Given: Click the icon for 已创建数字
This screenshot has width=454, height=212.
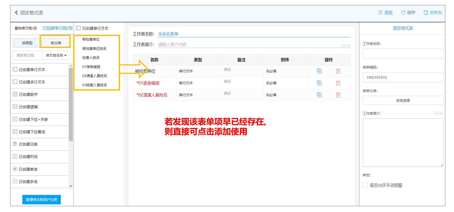Looking at the screenshot, I should point(15,94).
